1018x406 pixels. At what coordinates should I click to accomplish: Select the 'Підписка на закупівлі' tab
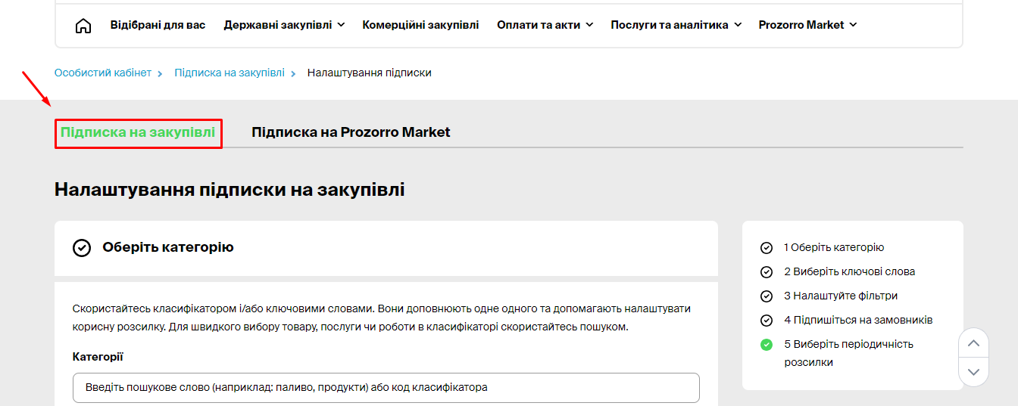pos(138,133)
